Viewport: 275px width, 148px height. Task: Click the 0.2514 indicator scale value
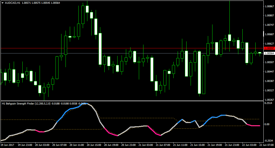point(268,103)
